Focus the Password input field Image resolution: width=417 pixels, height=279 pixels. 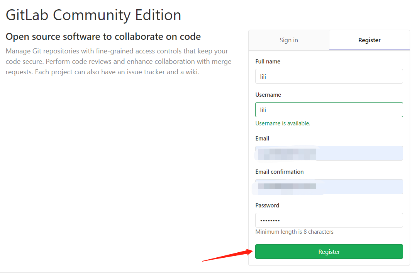[x=329, y=220]
